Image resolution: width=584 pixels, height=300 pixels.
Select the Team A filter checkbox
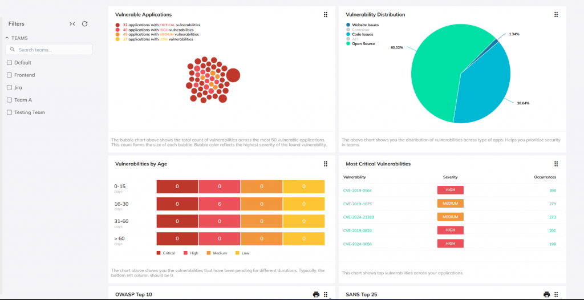click(x=9, y=100)
